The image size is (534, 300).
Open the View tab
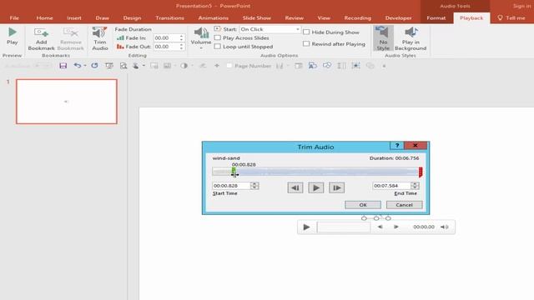coord(324,18)
